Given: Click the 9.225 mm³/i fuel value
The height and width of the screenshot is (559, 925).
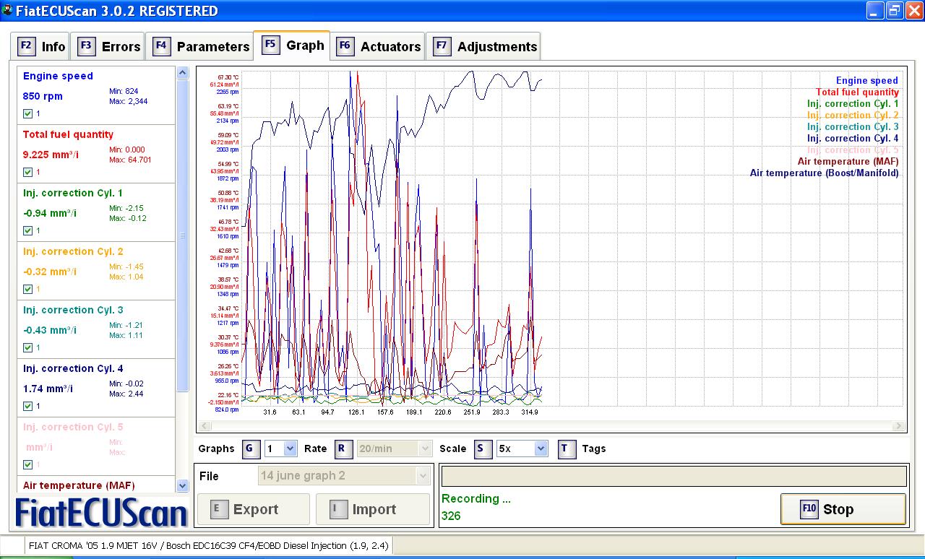Looking at the screenshot, I should pos(51,155).
